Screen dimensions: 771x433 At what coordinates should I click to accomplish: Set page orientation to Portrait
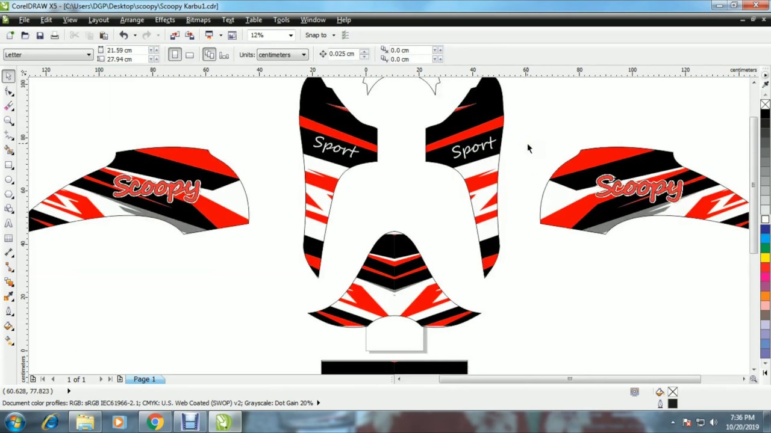[x=175, y=55]
